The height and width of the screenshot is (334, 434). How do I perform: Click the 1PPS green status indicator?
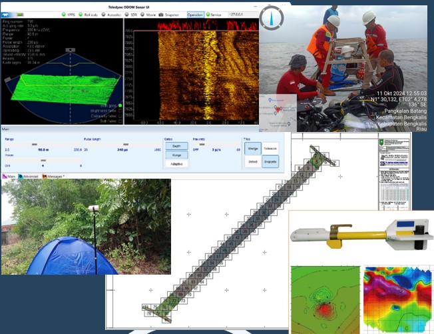point(64,15)
